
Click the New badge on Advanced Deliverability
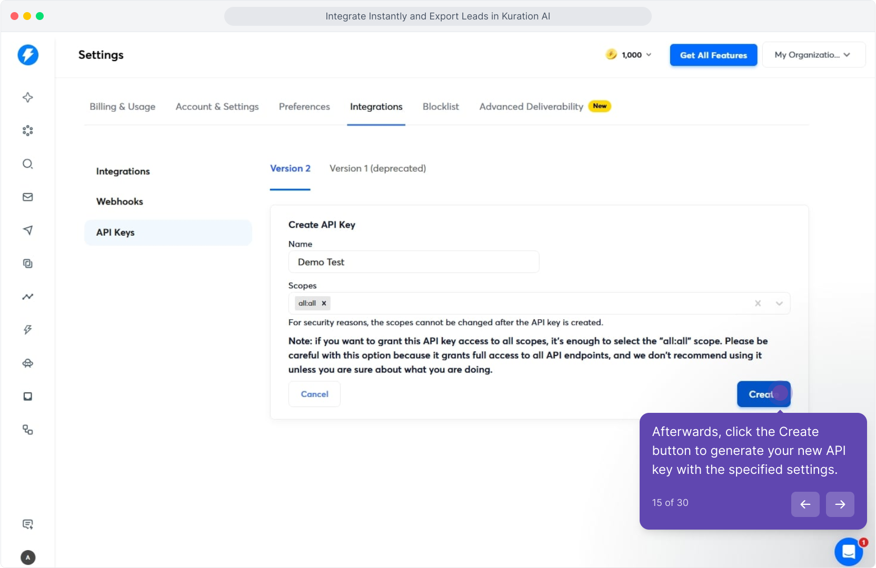(600, 106)
